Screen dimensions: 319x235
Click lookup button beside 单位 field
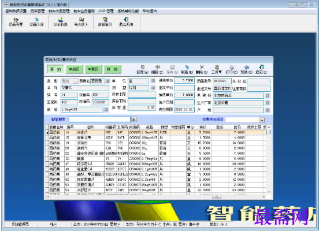click(x=153, y=81)
